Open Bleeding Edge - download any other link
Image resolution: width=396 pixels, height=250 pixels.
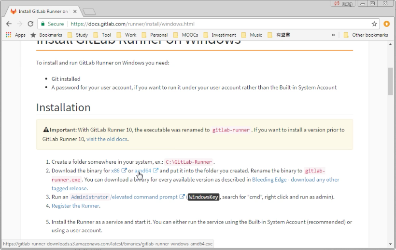click(296, 180)
